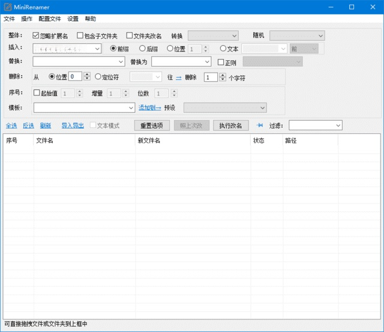This screenshot has width=384, height=332.
Task: Open the 转换 dropdown
Action: (213, 36)
